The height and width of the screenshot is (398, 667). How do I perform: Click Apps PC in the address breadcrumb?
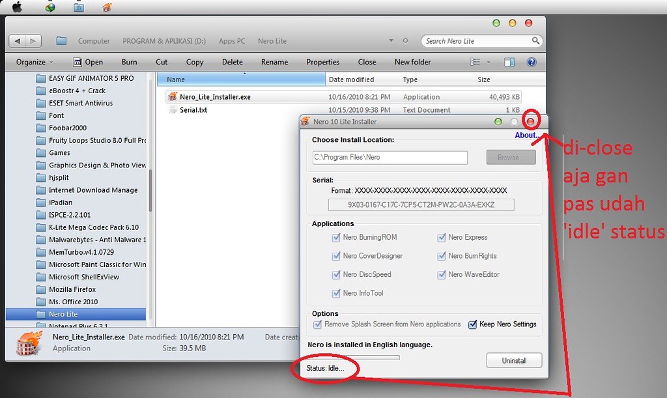point(232,41)
